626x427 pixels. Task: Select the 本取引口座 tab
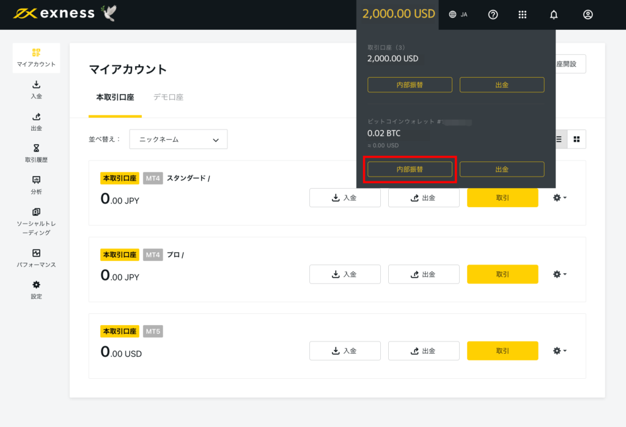tap(115, 97)
